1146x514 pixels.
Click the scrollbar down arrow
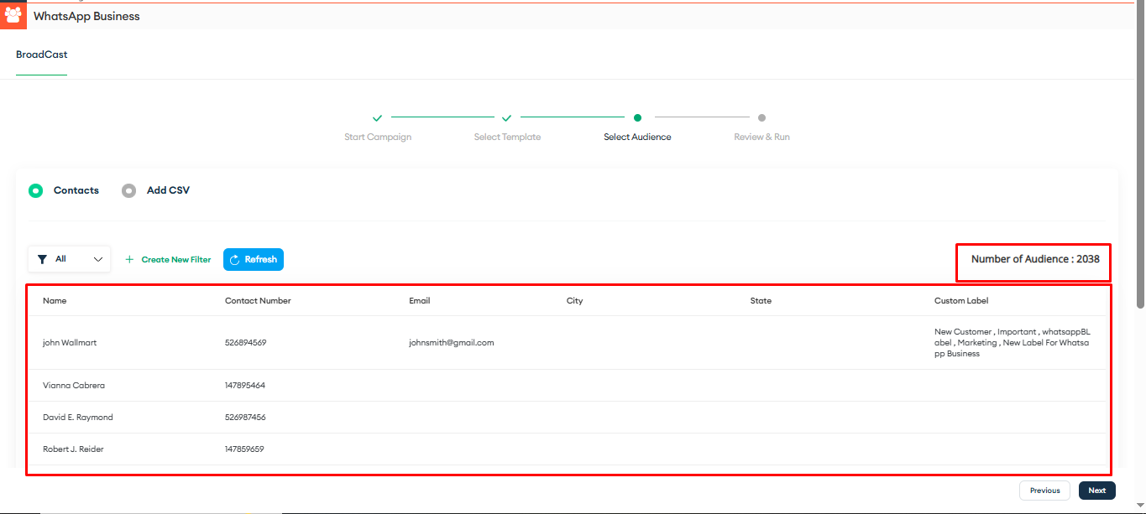coord(1139,506)
